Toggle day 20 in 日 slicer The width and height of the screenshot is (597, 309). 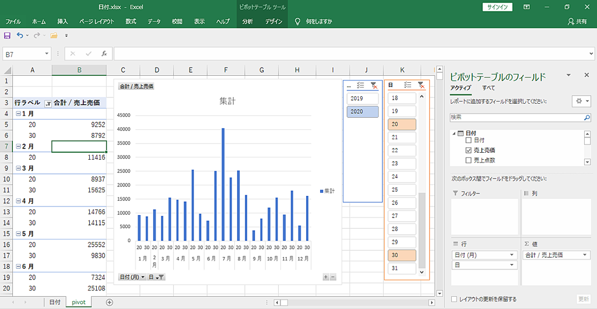(x=402, y=124)
